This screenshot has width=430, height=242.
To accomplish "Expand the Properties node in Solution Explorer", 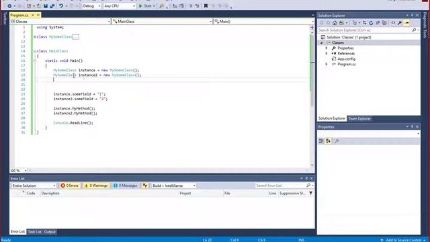I will tap(327, 48).
